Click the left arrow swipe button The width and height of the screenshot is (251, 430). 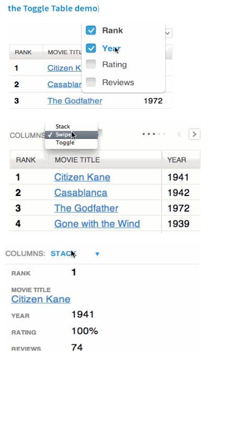click(180, 134)
